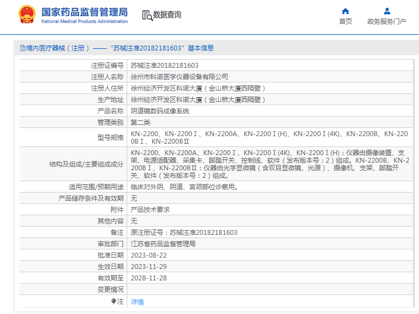Viewport: 419px width, 314px height.
Task: Click the 产品名称 row label
Action: coord(110,111)
